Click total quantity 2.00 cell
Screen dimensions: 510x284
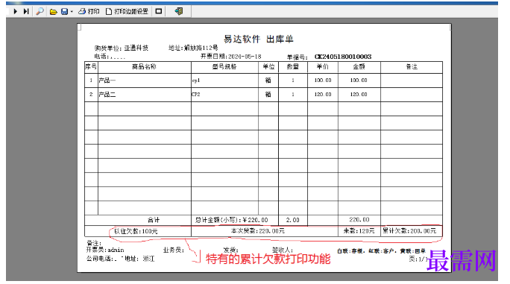pyautogui.click(x=293, y=220)
